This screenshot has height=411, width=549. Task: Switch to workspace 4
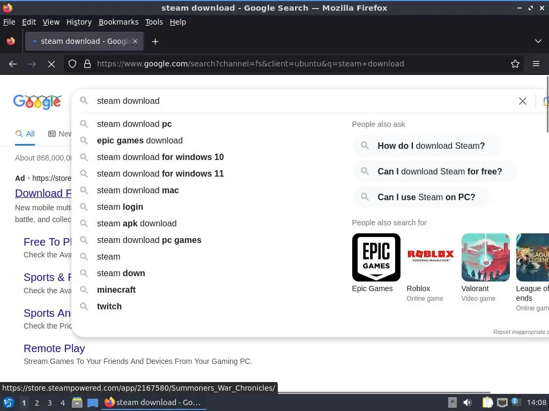coord(63,403)
